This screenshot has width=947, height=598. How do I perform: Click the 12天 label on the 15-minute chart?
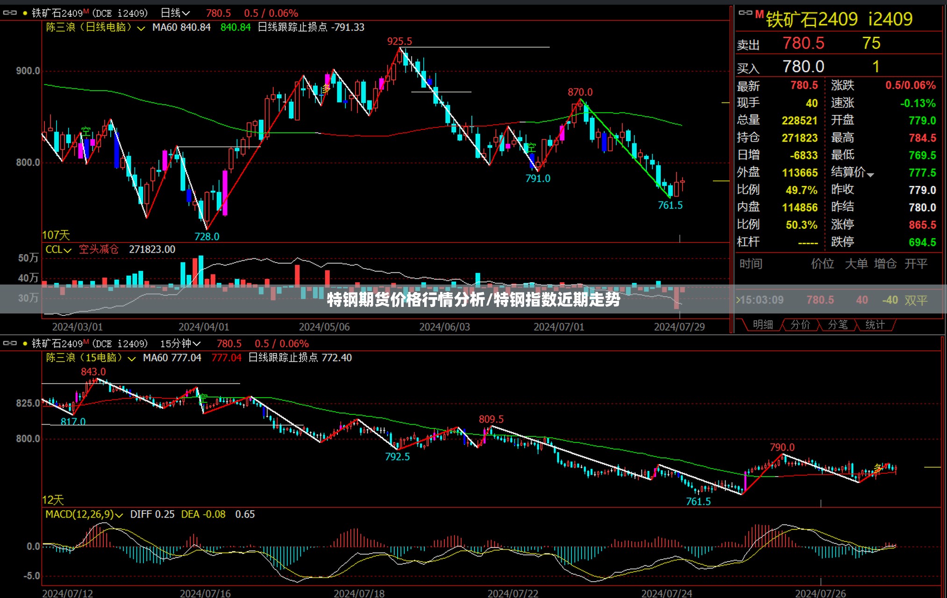click(x=53, y=500)
